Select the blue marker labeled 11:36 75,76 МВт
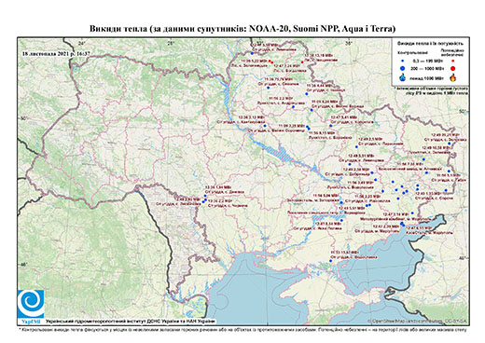Viewport: 485px width, 343px height. (268, 88)
